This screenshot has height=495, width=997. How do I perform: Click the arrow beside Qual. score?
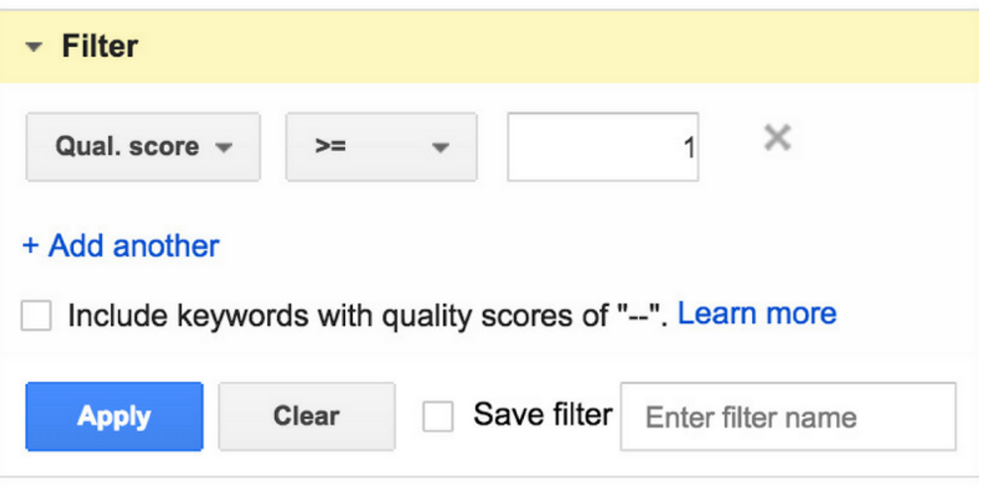223,149
